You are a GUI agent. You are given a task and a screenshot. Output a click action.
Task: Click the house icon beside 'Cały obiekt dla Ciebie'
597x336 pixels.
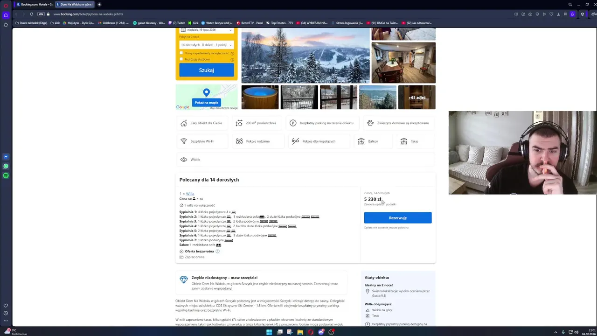(x=184, y=123)
